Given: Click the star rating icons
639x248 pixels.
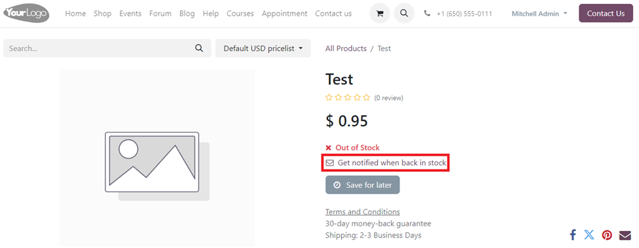Looking at the screenshot, I should coord(348,97).
